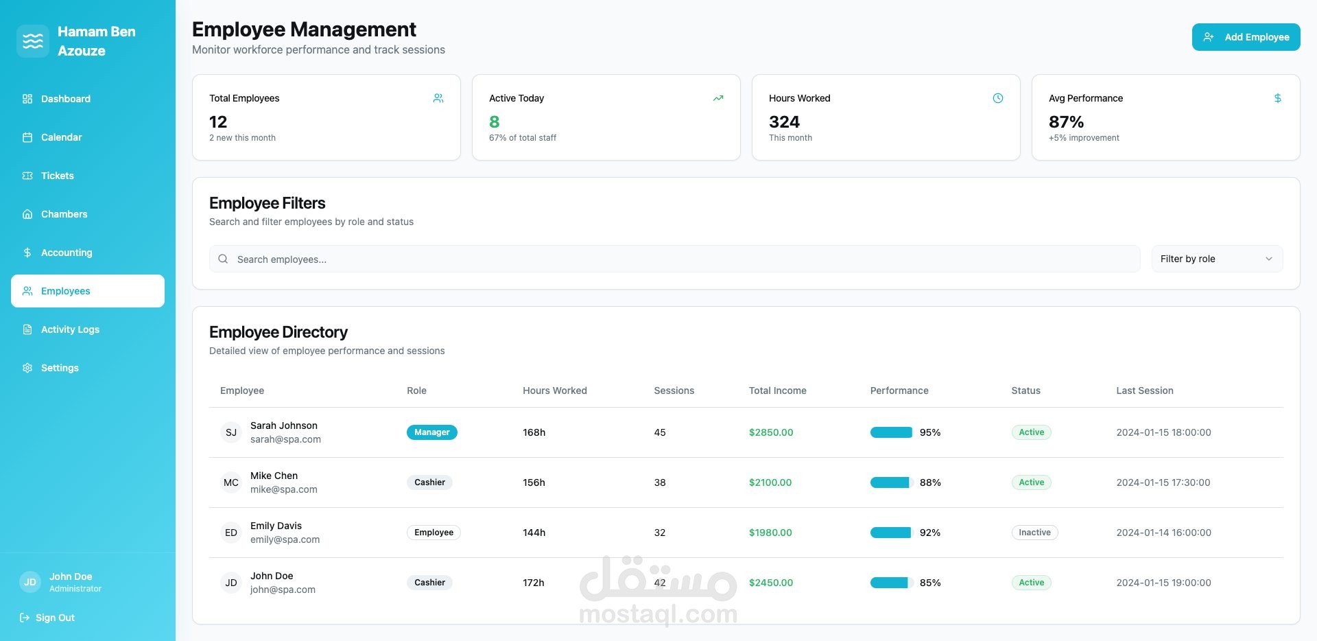Click the Manager role badge for Sarah

[x=432, y=432]
